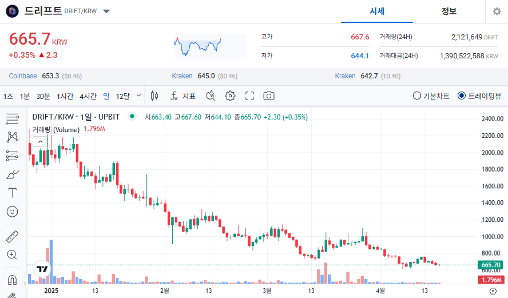This screenshot has width=508, height=298.
Task: Open the 지표 indicators menu
Action: point(183,96)
